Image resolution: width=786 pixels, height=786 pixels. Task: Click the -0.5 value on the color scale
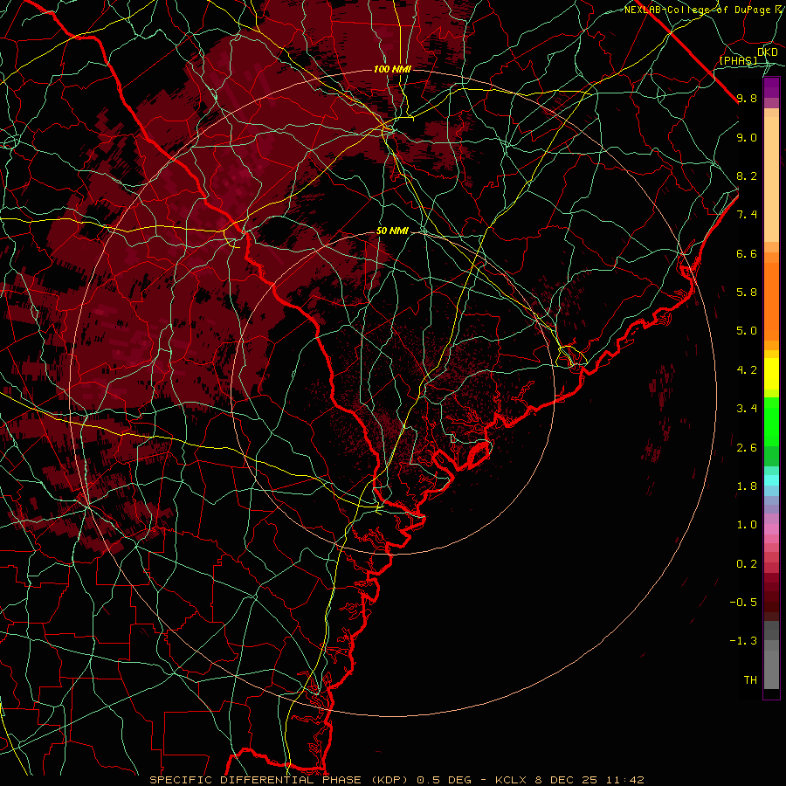(x=743, y=603)
